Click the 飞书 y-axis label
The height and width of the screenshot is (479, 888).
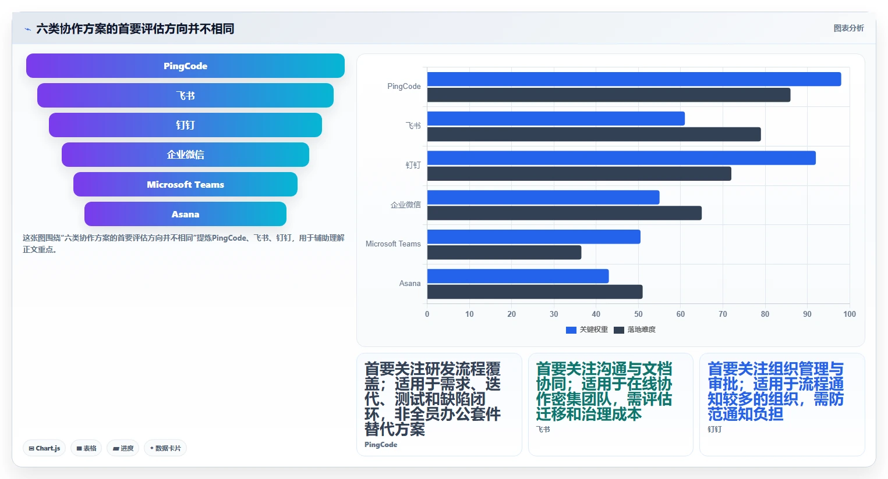click(413, 126)
